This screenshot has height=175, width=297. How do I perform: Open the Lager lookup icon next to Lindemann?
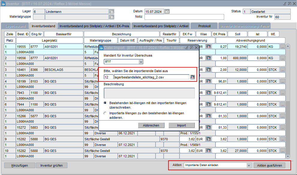(x=111, y=11)
